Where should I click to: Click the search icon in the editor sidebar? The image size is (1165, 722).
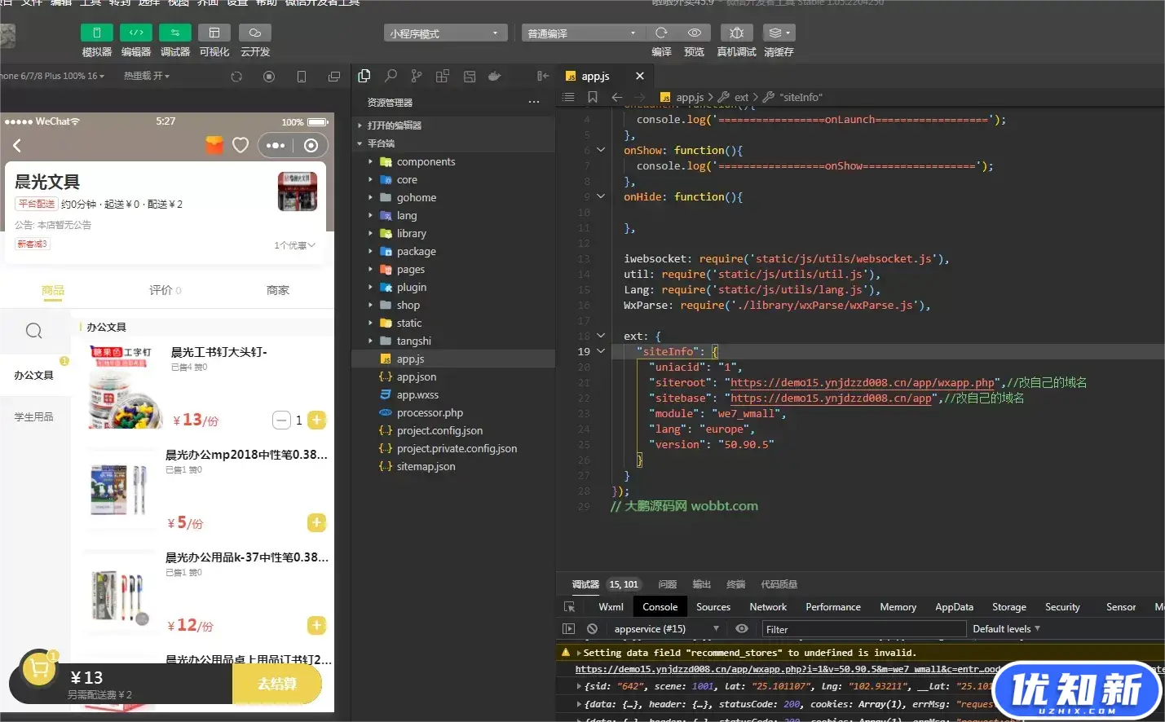(391, 76)
